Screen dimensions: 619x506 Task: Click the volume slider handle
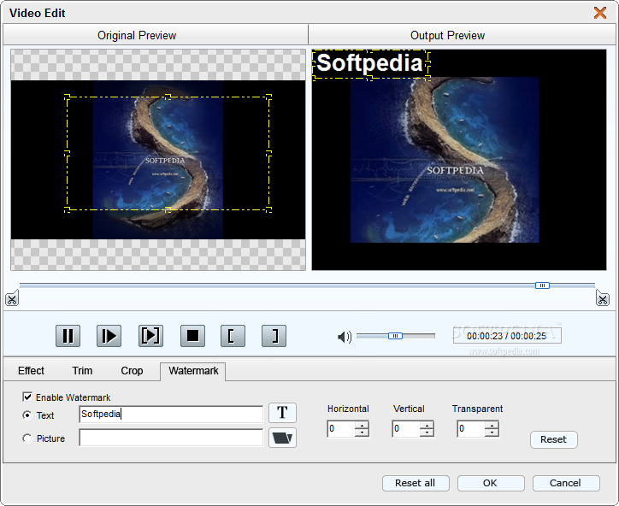[x=395, y=336]
